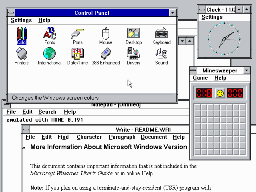The height and width of the screenshot is (192, 256).
Task: Open the Edit menu in Write
Action: tap(47, 137)
